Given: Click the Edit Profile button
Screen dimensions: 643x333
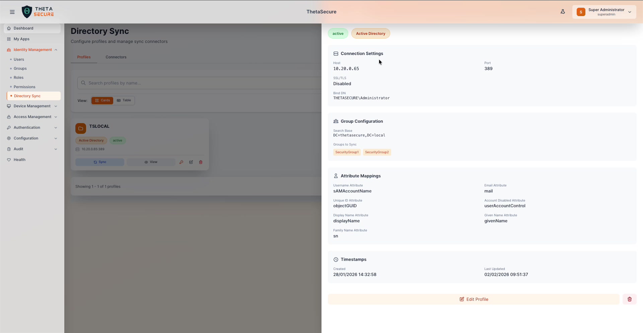Looking at the screenshot, I should coord(474,299).
